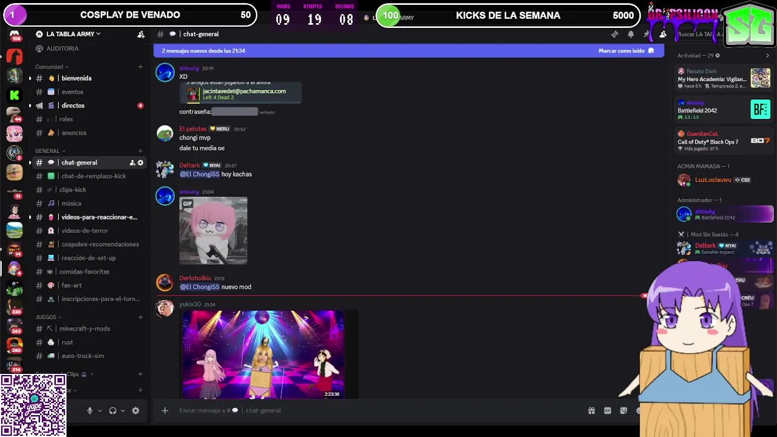This screenshot has height=437, width=777.
Task: Open Deltark's avatar in chat
Action: [165, 169]
